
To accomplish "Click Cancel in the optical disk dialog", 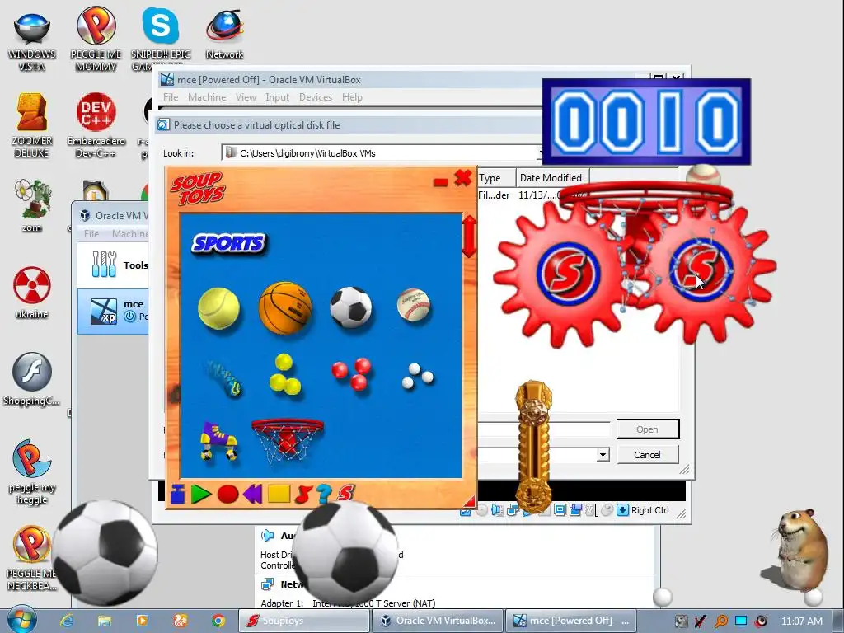I will (x=648, y=455).
